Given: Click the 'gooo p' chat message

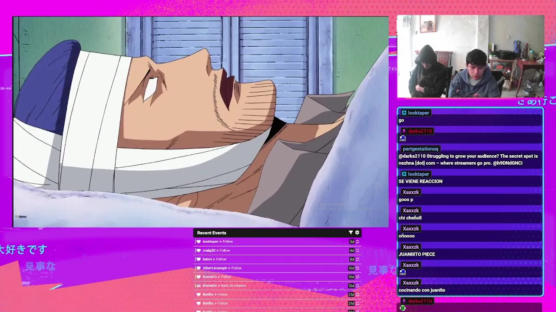Looking at the screenshot, I should tap(406, 200).
